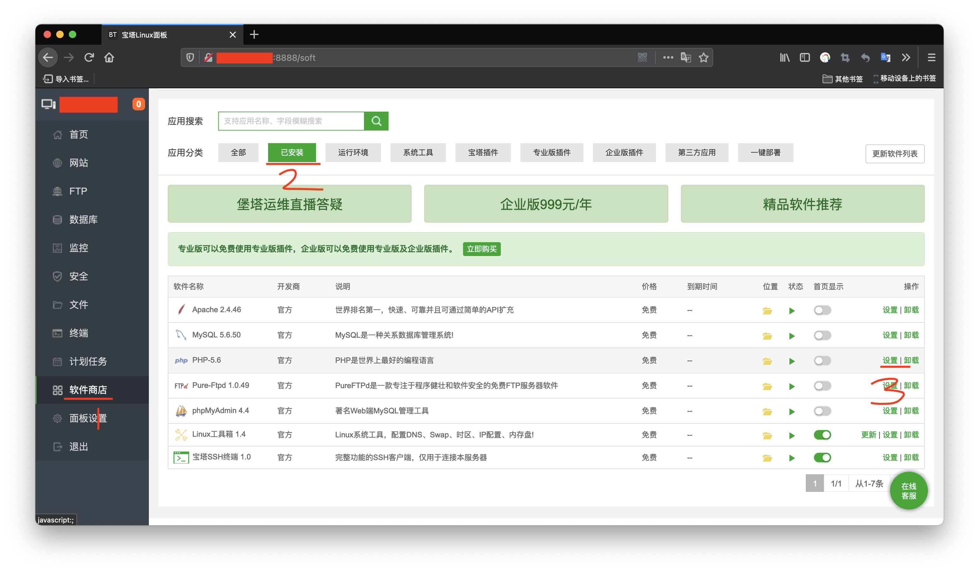
Task: Click the green status icon for MySQL 5.6.50
Action: (x=792, y=335)
